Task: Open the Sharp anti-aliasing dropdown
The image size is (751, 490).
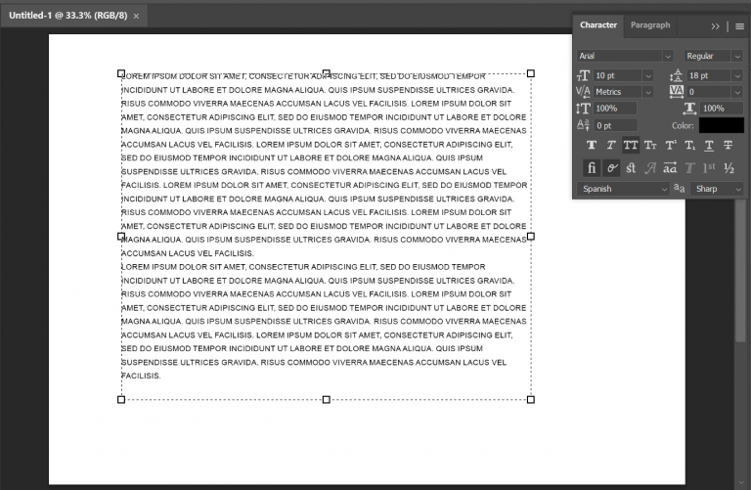Action: (x=717, y=189)
